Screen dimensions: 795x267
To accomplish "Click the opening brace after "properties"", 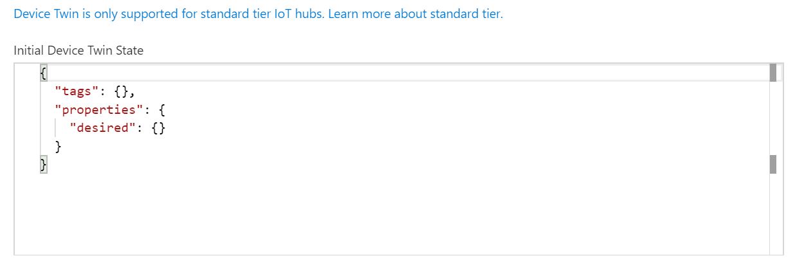I will 161,109.
